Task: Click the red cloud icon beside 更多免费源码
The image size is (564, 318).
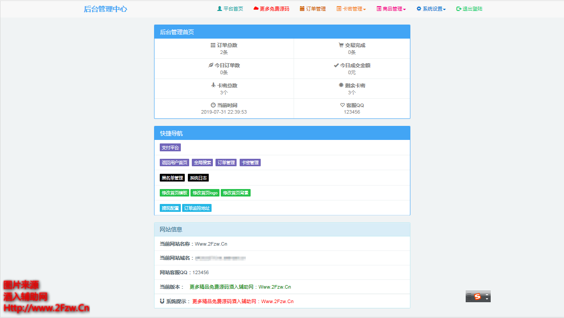Action: pos(255,8)
